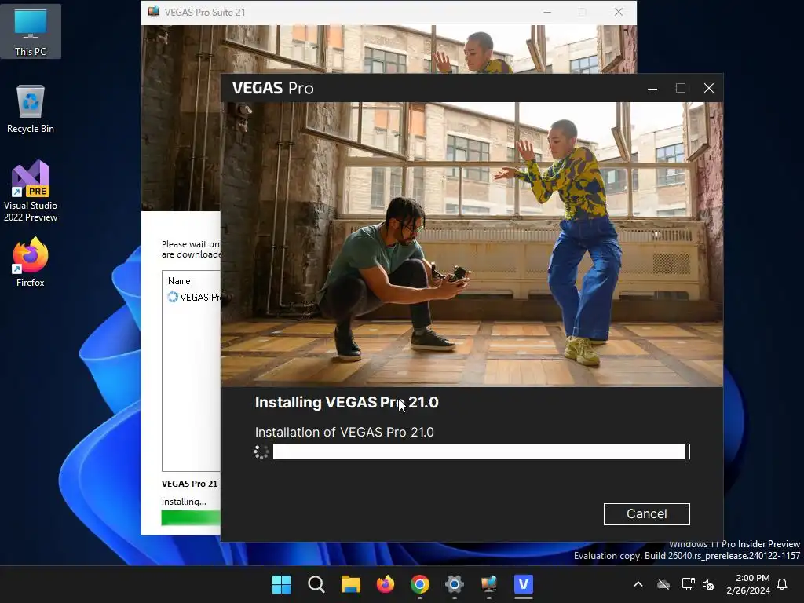Maximize the VEGAS Pro installer window

[681, 88]
